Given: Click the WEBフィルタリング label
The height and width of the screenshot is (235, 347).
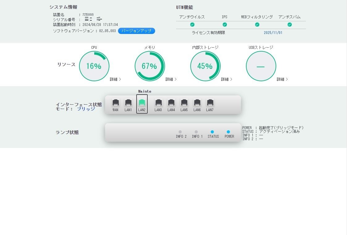Looking at the screenshot, I should pyautogui.click(x=257, y=17).
